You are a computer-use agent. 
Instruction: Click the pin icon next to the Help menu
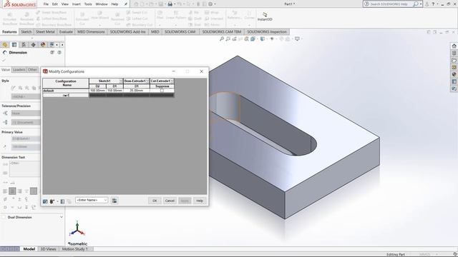(x=126, y=4)
